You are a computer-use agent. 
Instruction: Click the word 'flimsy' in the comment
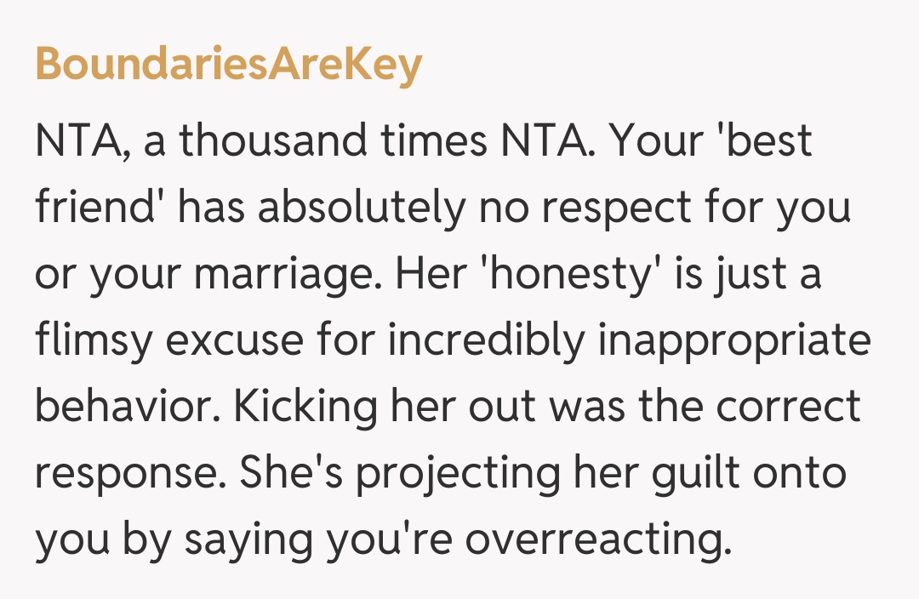pos(99,341)
